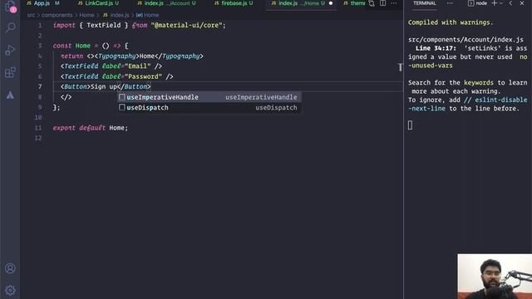Open the editor More Actions ellipsis
532x299 pixels.
click(393, 3)
